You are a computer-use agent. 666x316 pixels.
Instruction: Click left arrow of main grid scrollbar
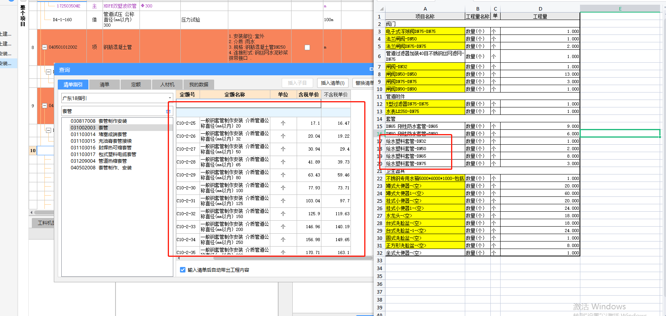click(31, 212)
